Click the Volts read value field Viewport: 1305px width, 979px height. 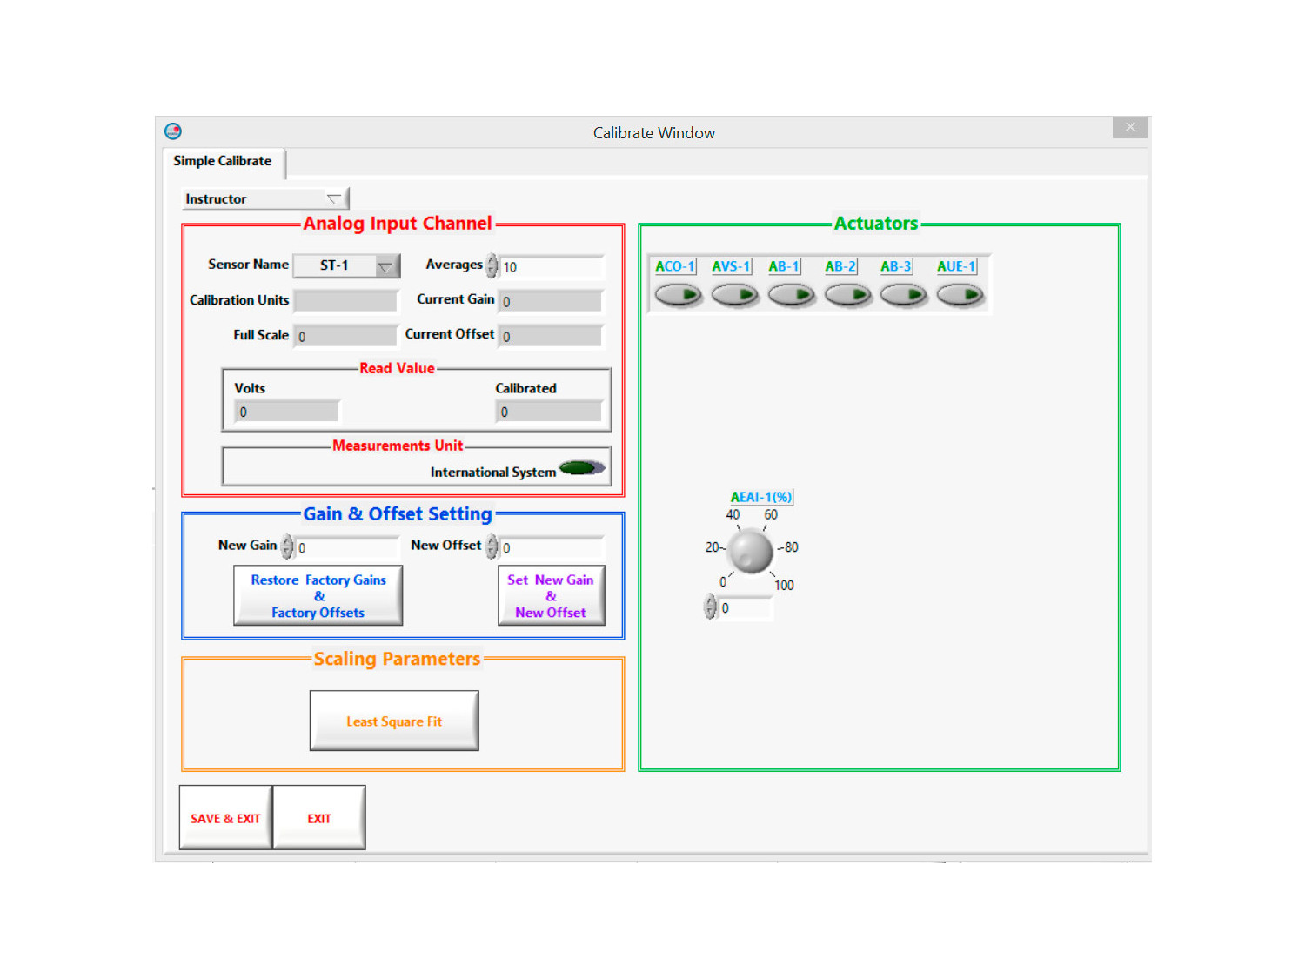[x=287, y=412]
